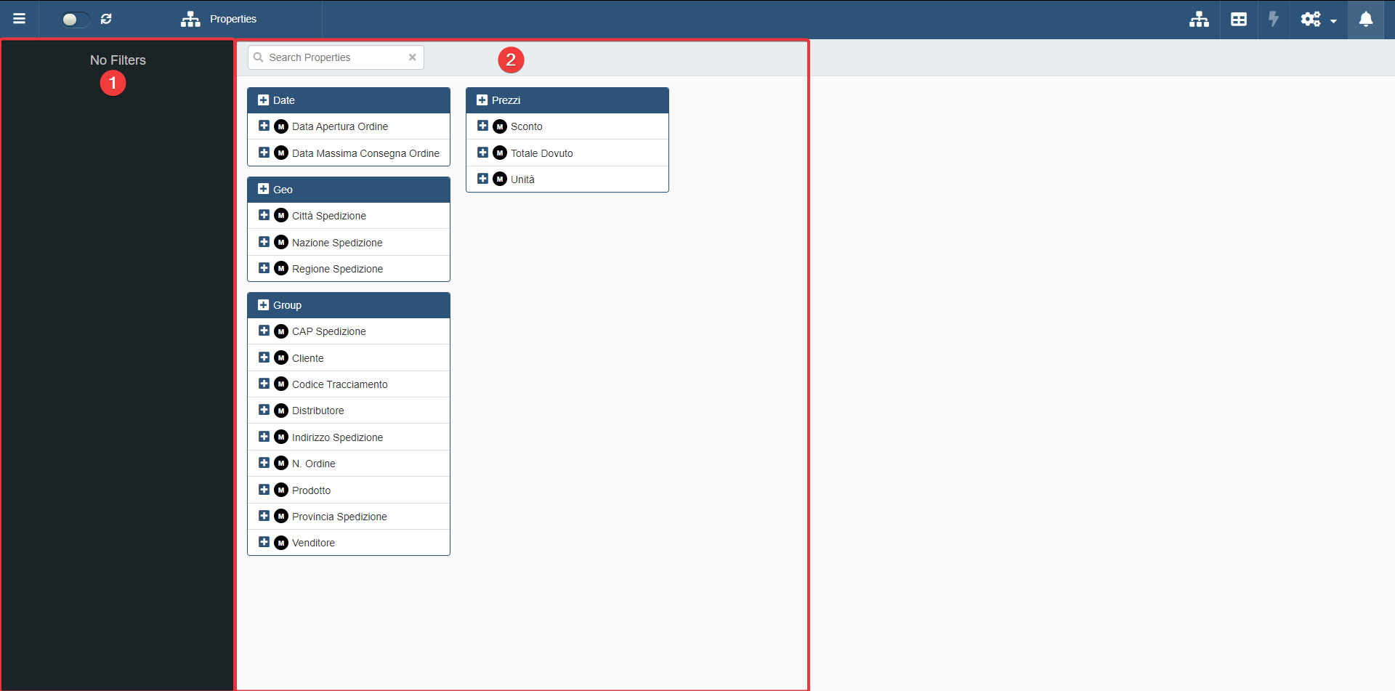Image resolution: width=1395 pixels, height=691 pixels.
Task: Select the Nazione Spedizione property
Action: click(x=337, y=243)
